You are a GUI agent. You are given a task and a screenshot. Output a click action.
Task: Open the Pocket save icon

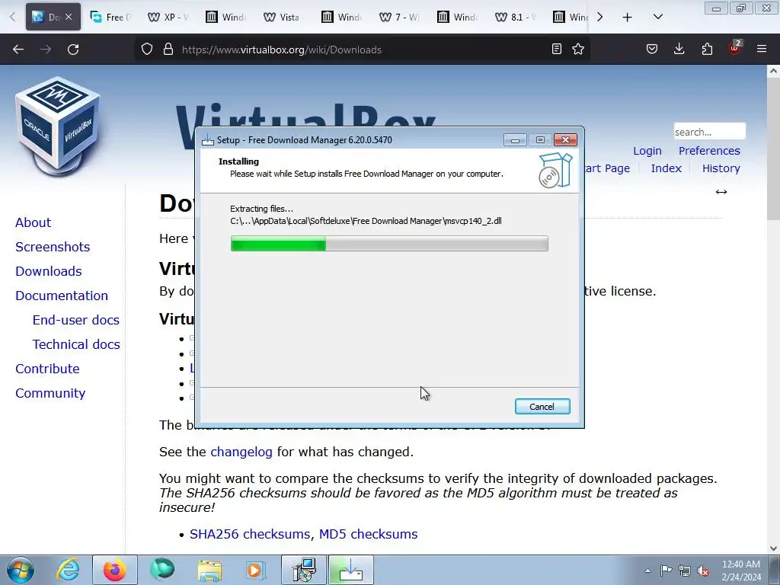[x=652, y=49]
